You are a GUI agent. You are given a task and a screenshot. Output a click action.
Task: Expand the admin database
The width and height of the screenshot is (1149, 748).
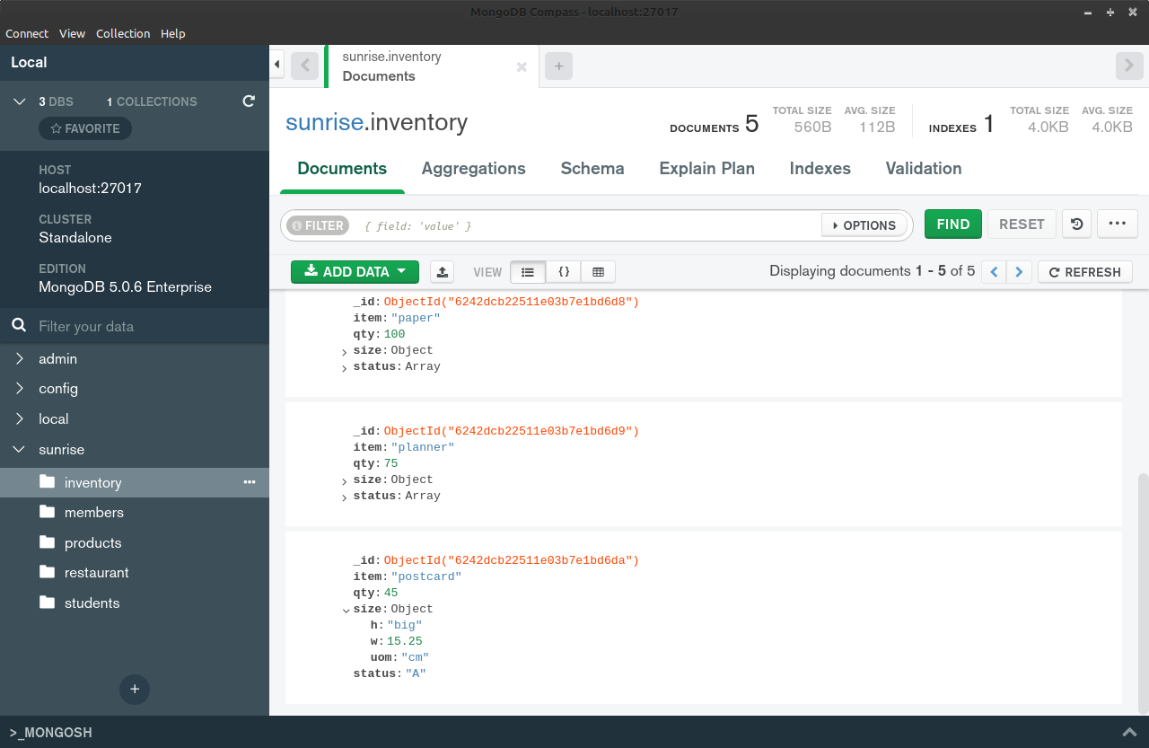pyautogui.click(x=20, y=358)
